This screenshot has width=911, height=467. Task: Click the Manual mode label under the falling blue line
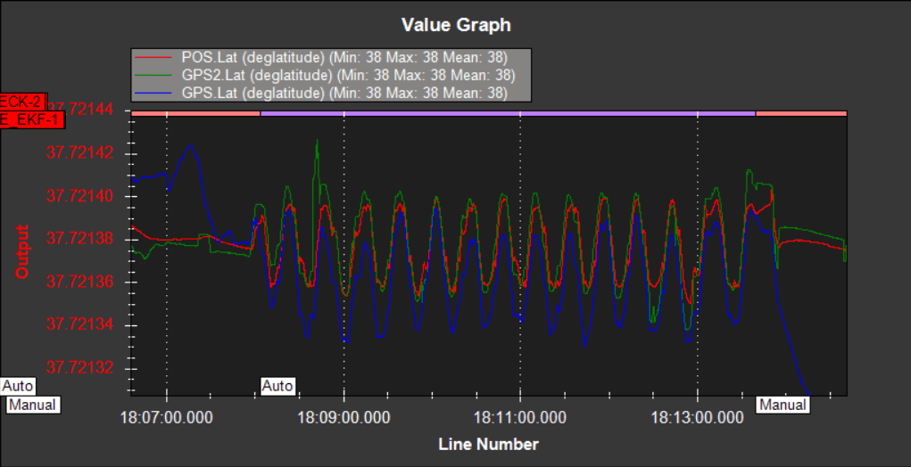pos(783,405)
